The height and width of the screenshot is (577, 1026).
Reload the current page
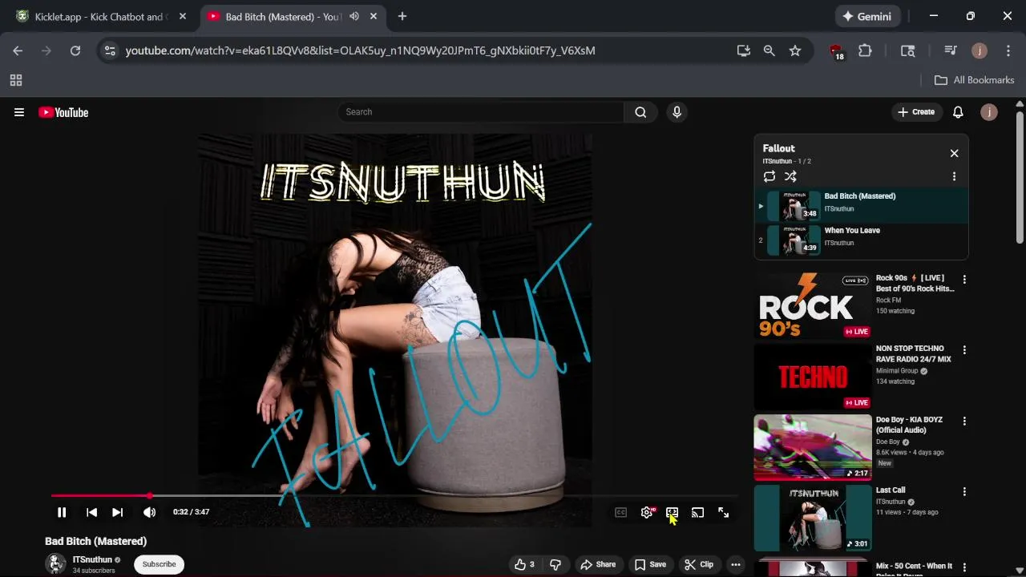[75, 50]
